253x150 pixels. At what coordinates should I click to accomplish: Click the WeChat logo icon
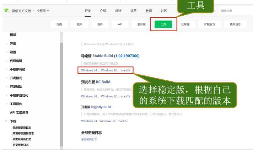click(7, 11)
